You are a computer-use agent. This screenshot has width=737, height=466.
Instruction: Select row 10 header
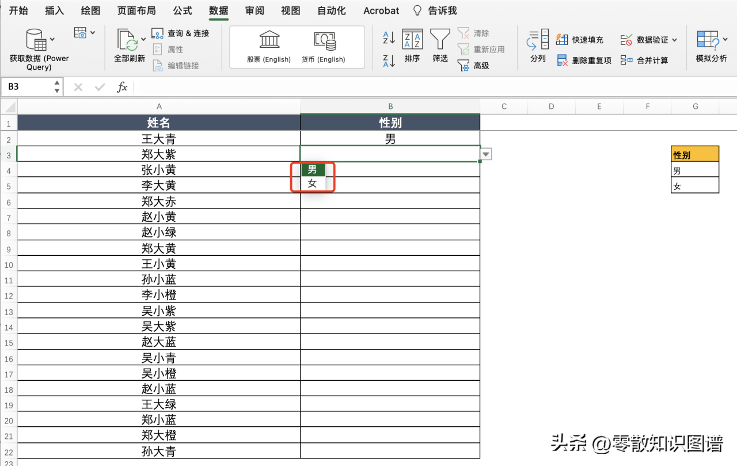tap(9, 264)
